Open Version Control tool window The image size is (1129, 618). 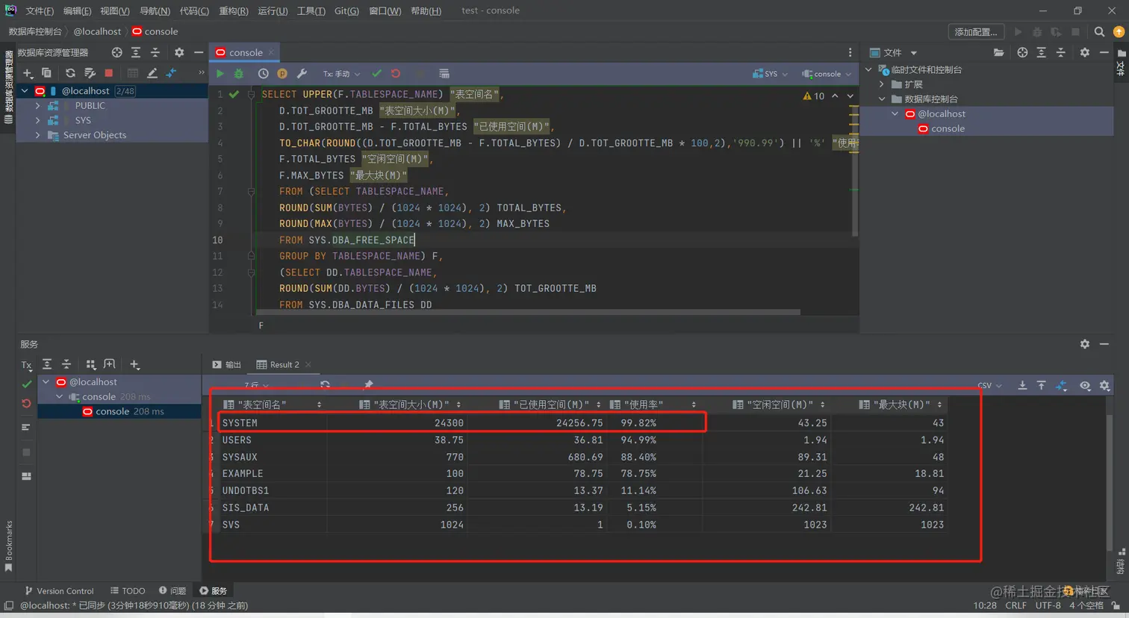coord(59,590)
